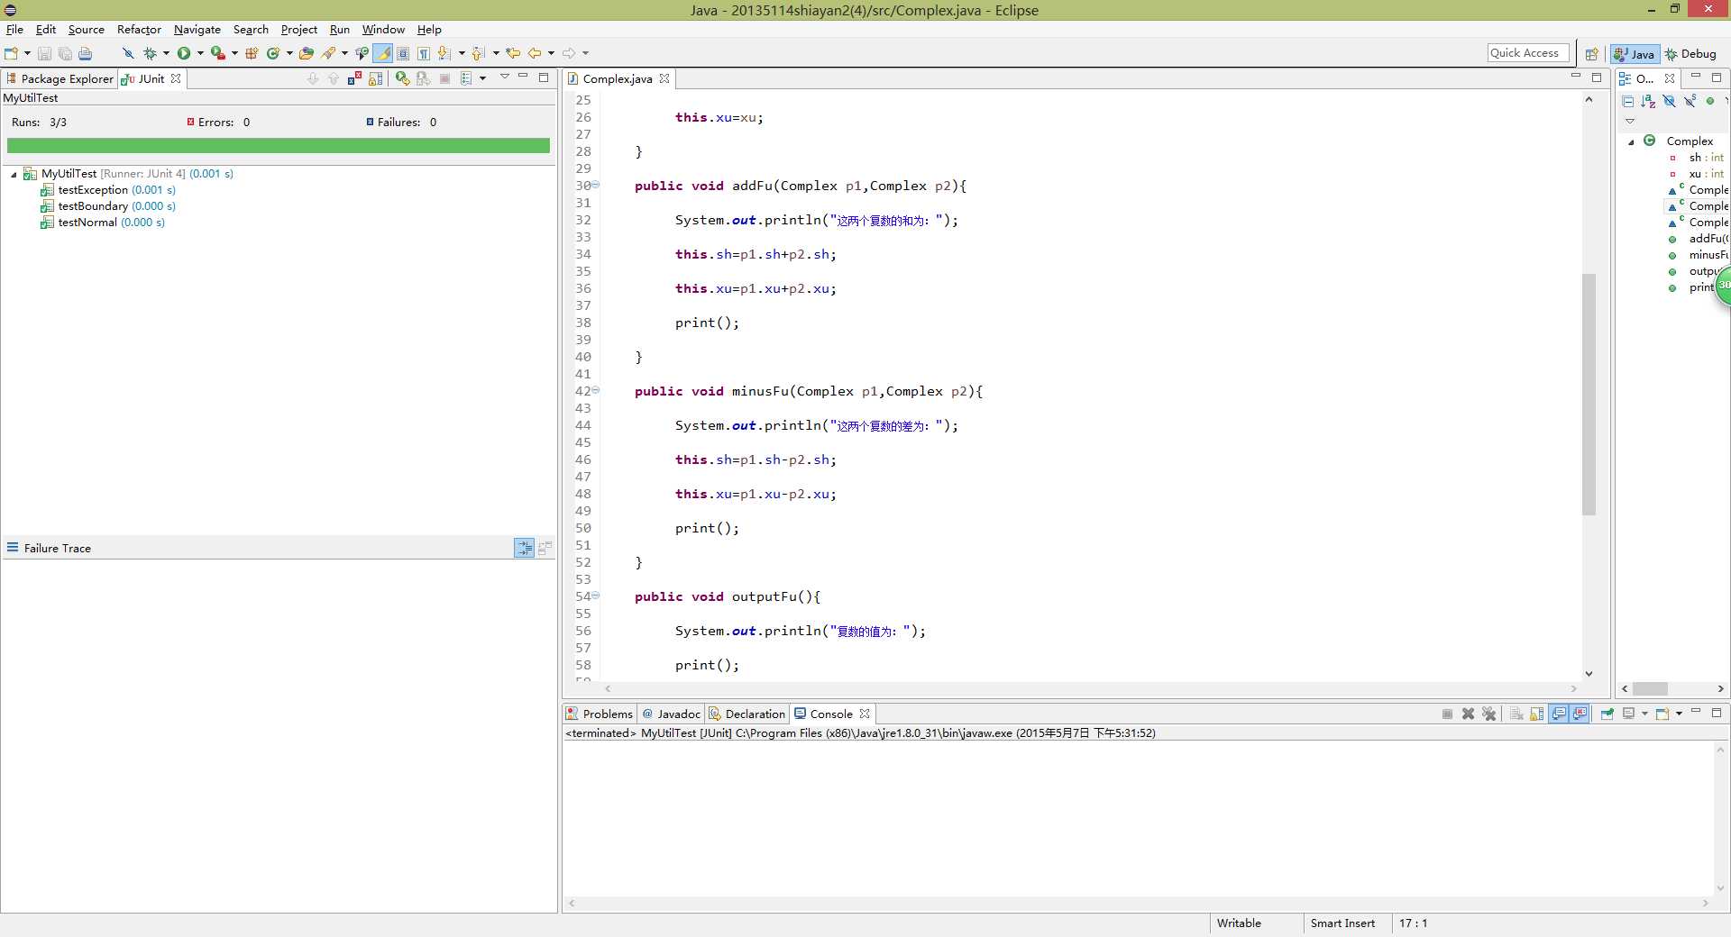This screenshot has width=1731, height=937.
Task: Close the Complex.java editor tab
Action: click(664, 78)
